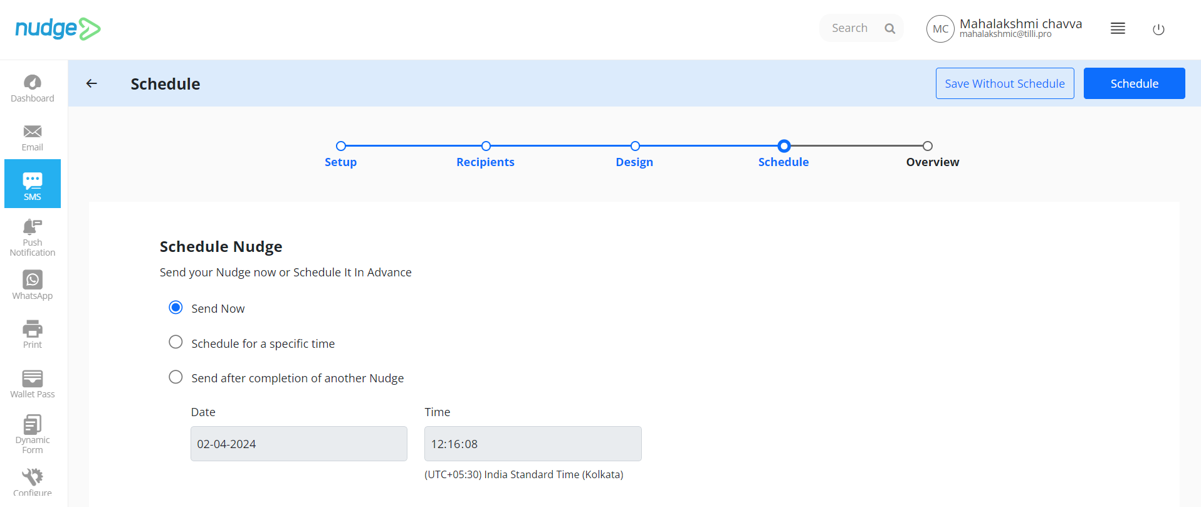This screenshot has height=507, width=1201.
Task: Select the SMS sidebar item
Action: tap(33, 184)
